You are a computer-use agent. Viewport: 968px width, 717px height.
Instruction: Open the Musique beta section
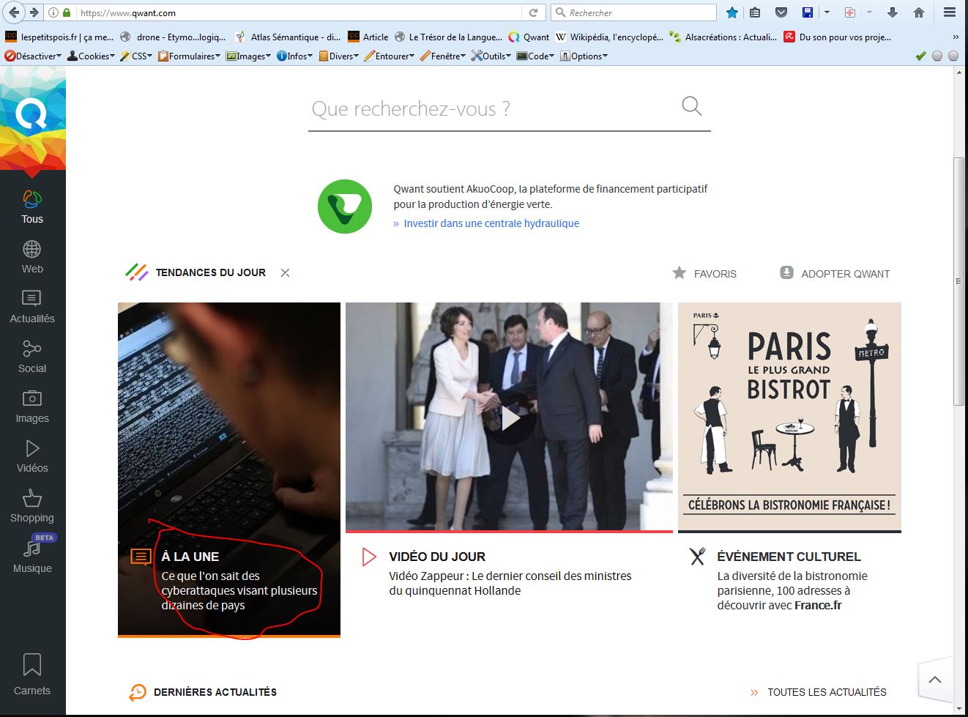point(32,556)
